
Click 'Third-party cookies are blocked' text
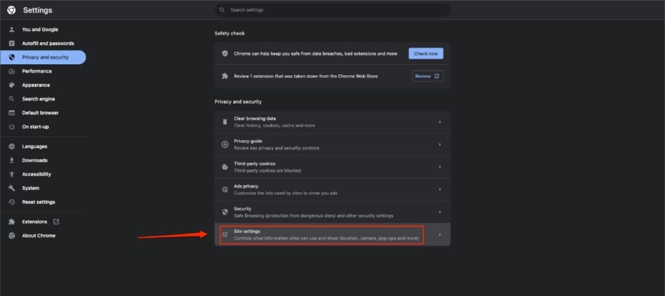[x=268, y=171]
